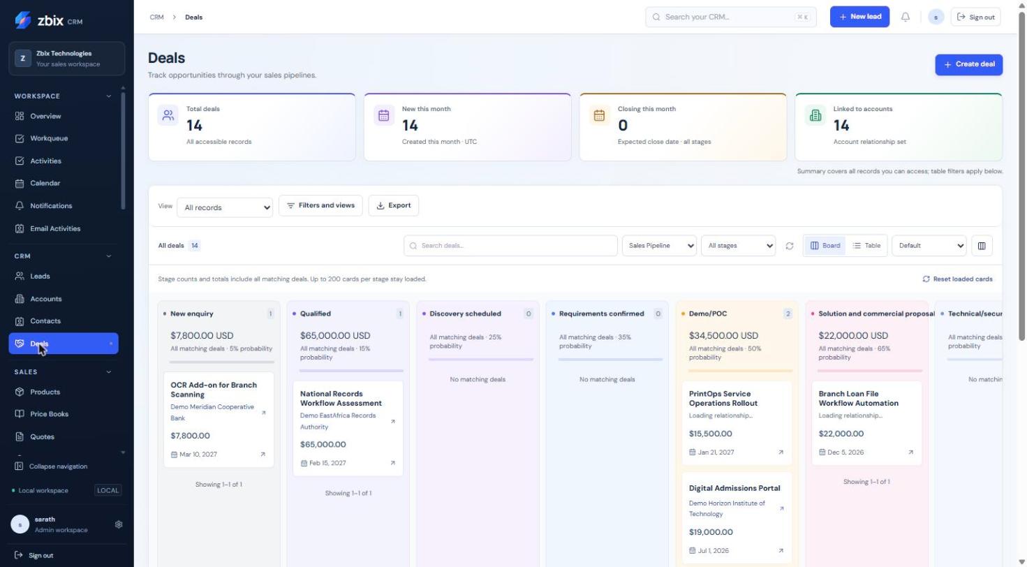Go to Overview in sidebar
Image resolution: width=1027 pixels, height=567 pixels.
tap(64, 116)
